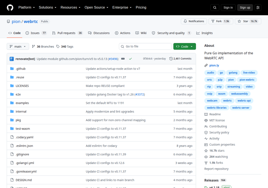The image size is (268, 188).
Task: Open pull request #3372 link
Action: click(140, 94)
